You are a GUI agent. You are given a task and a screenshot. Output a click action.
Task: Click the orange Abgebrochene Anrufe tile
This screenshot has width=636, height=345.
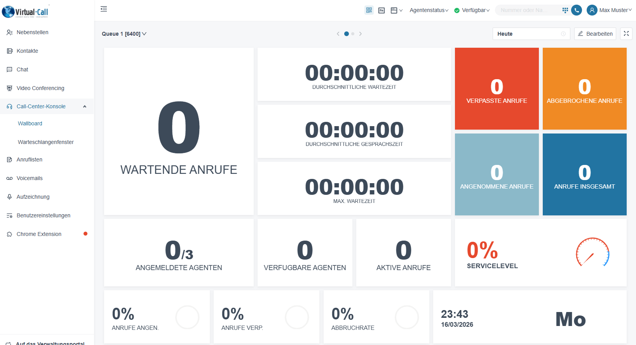point(584,88)
